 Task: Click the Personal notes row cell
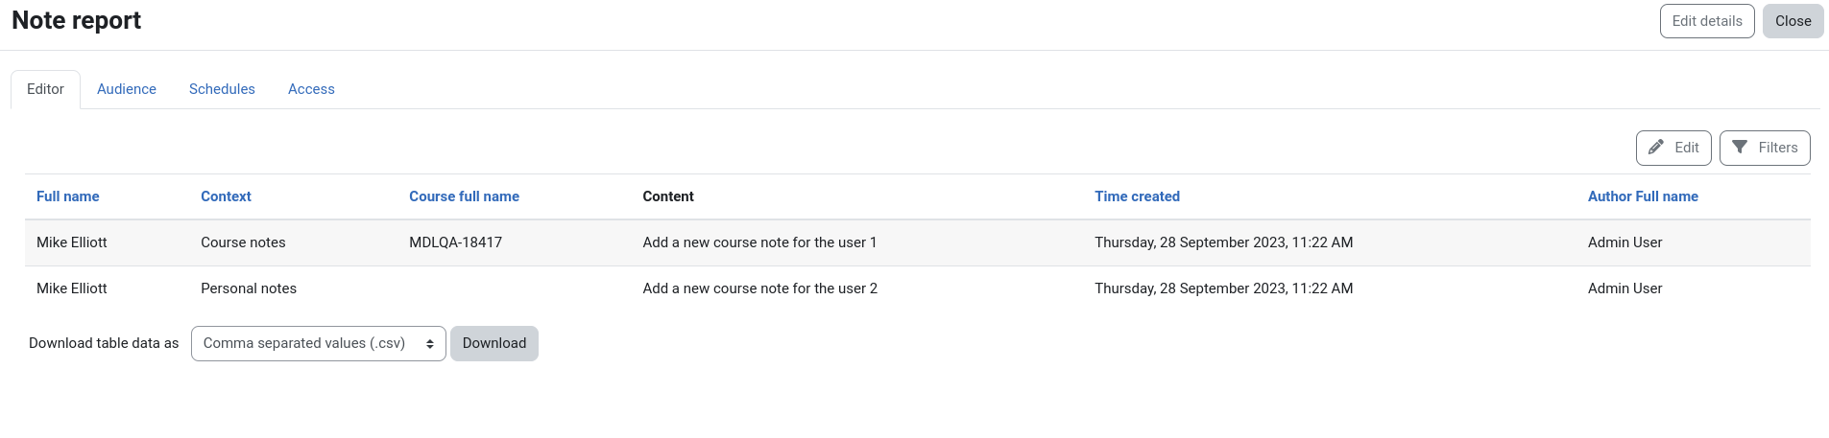coord(249,288)
